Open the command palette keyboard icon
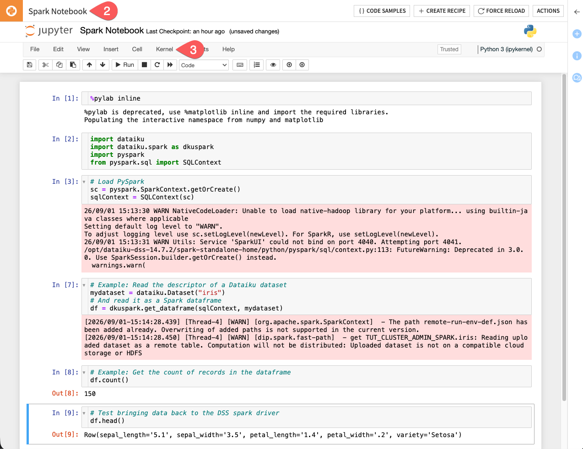This screenshot has width=583, height=449. pos(240,65)
